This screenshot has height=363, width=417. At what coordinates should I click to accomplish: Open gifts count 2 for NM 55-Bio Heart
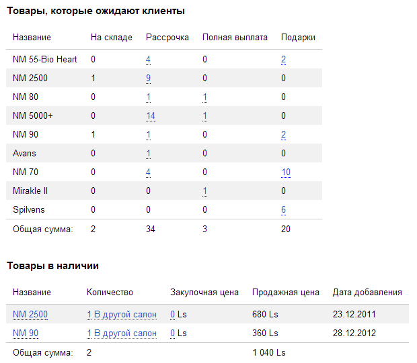(284, 60)
